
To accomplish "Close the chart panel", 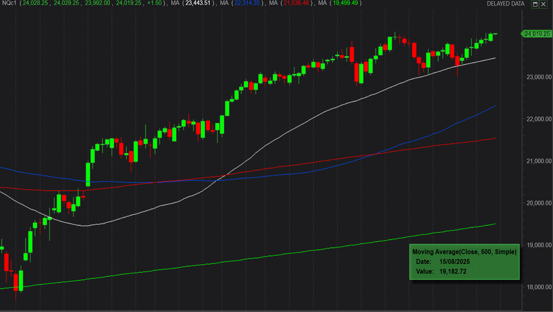I will 544,4.
